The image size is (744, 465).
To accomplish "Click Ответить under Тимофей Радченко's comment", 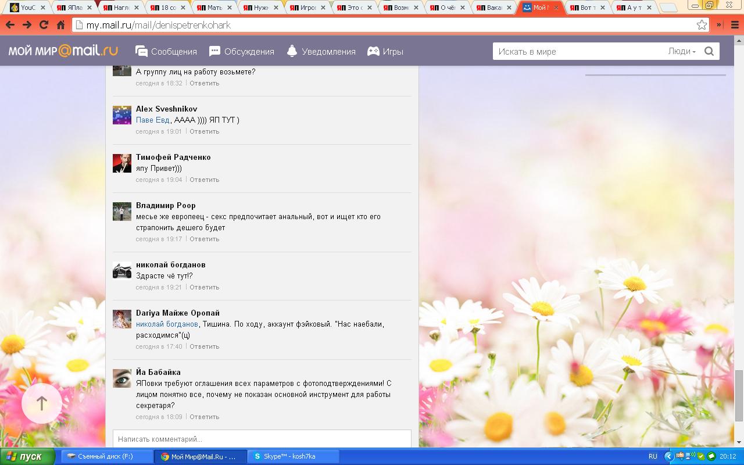I will pyautogui.click(x=204, y=180).
